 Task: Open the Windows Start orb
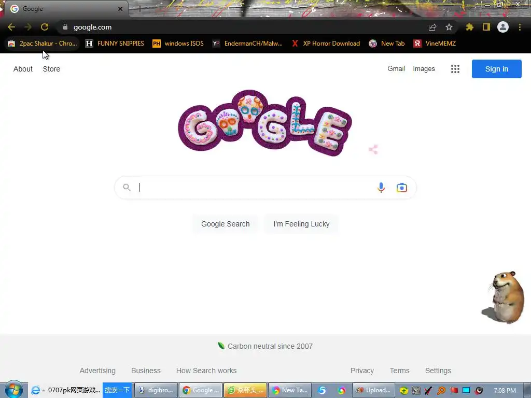[x=13, y=390]
